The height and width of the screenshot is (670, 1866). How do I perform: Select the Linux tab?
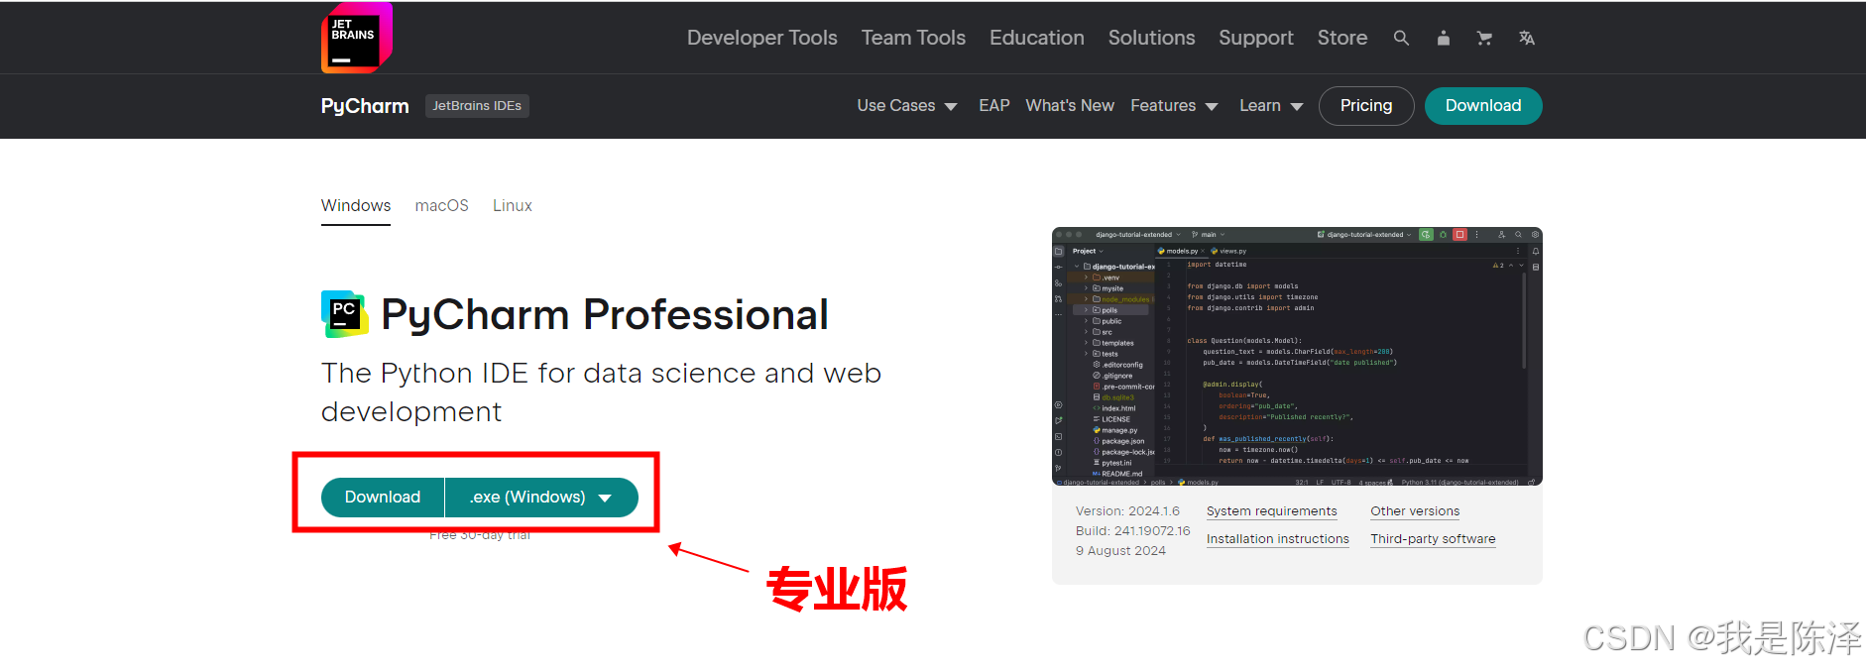click(513, 206)
